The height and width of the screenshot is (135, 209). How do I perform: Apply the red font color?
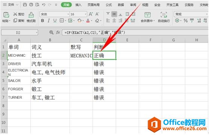coord(88,21)
